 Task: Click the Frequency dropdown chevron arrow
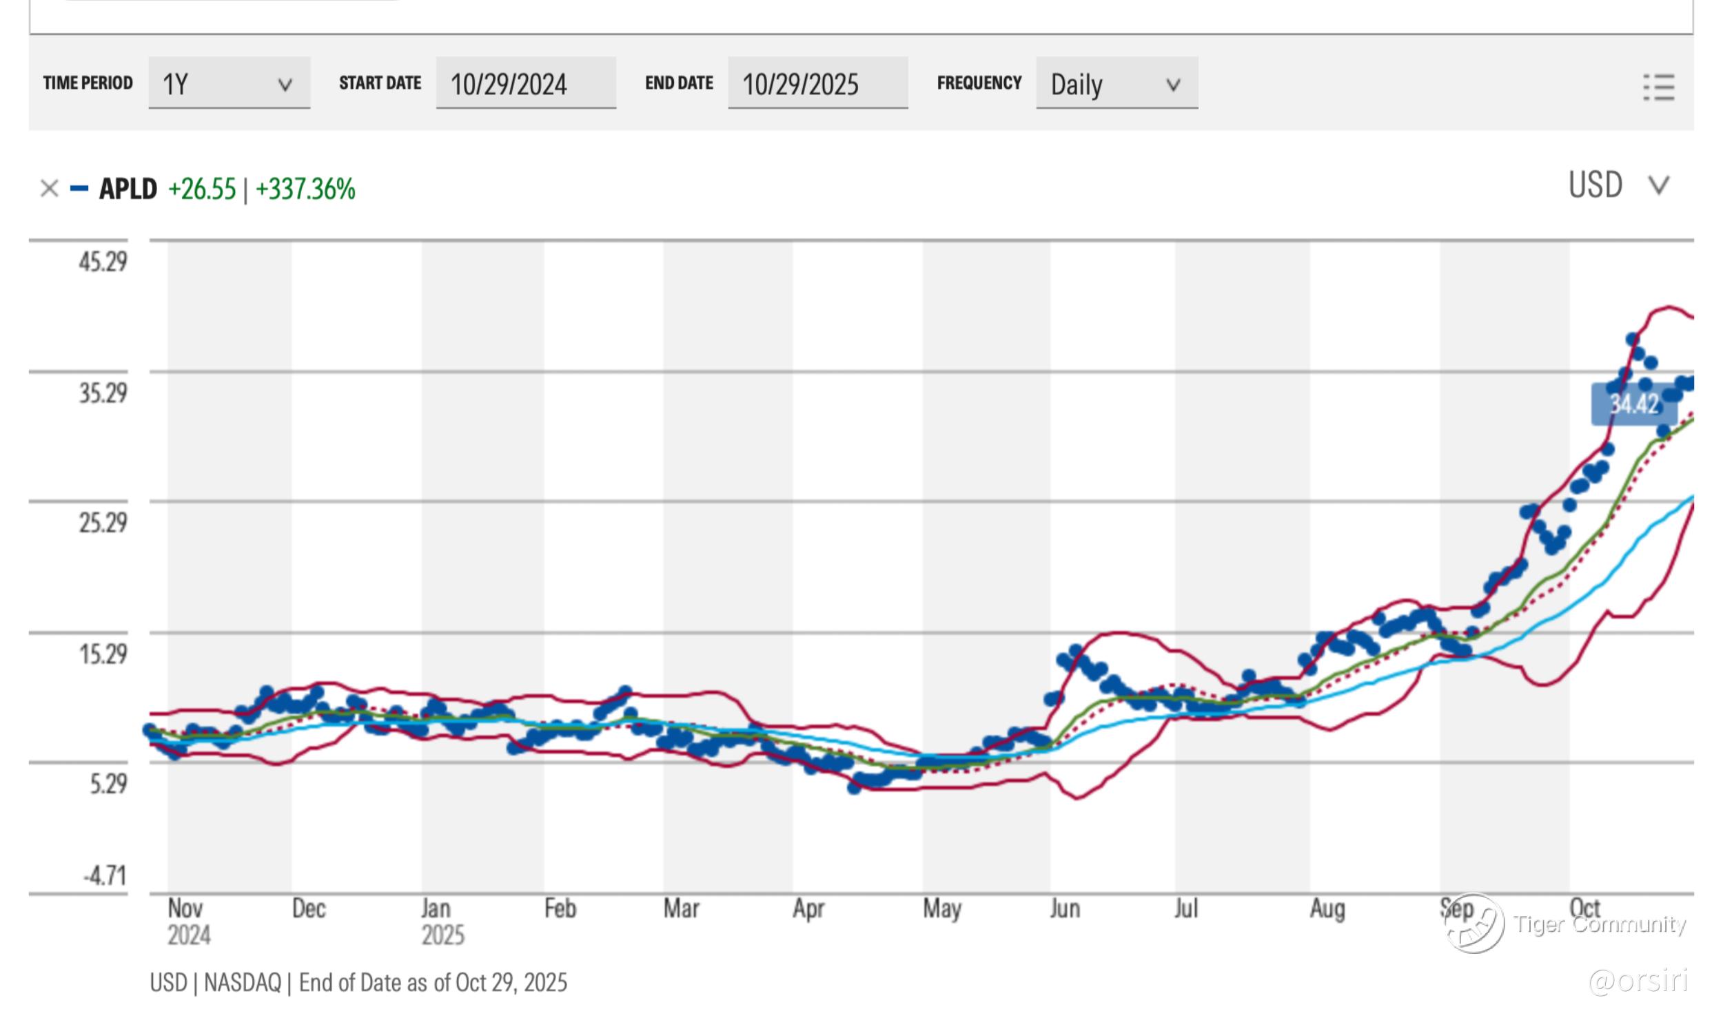coord(1172,85)
